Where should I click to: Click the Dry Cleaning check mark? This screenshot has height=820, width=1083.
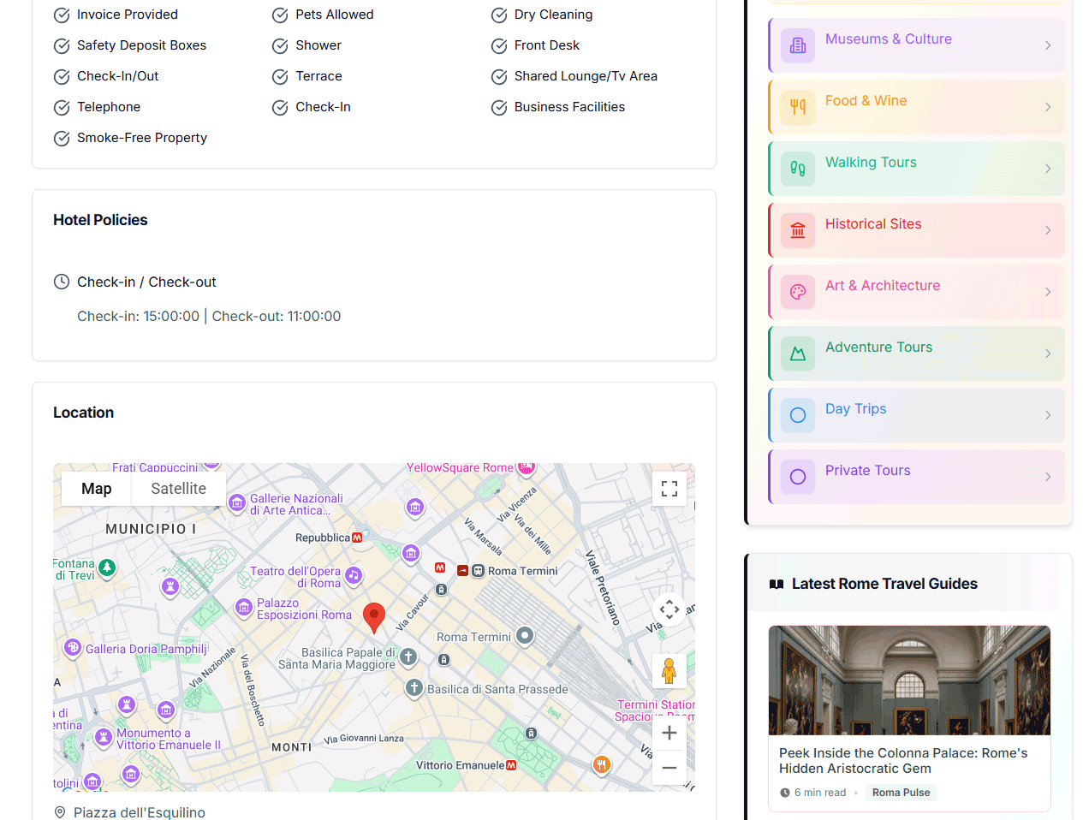499,15
